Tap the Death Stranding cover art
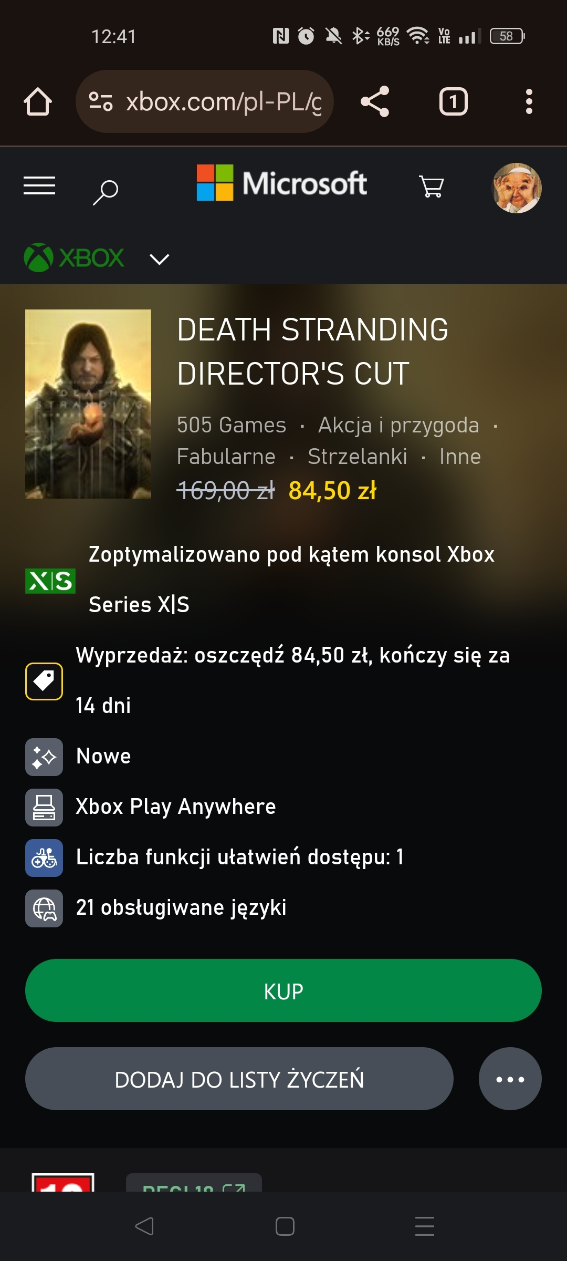This screenshot has width=567, height=1261. (88, 404)
